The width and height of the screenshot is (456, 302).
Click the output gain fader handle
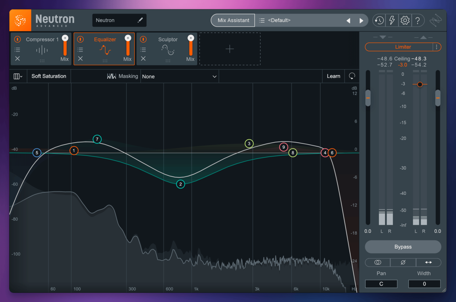[x=438, y=98]
